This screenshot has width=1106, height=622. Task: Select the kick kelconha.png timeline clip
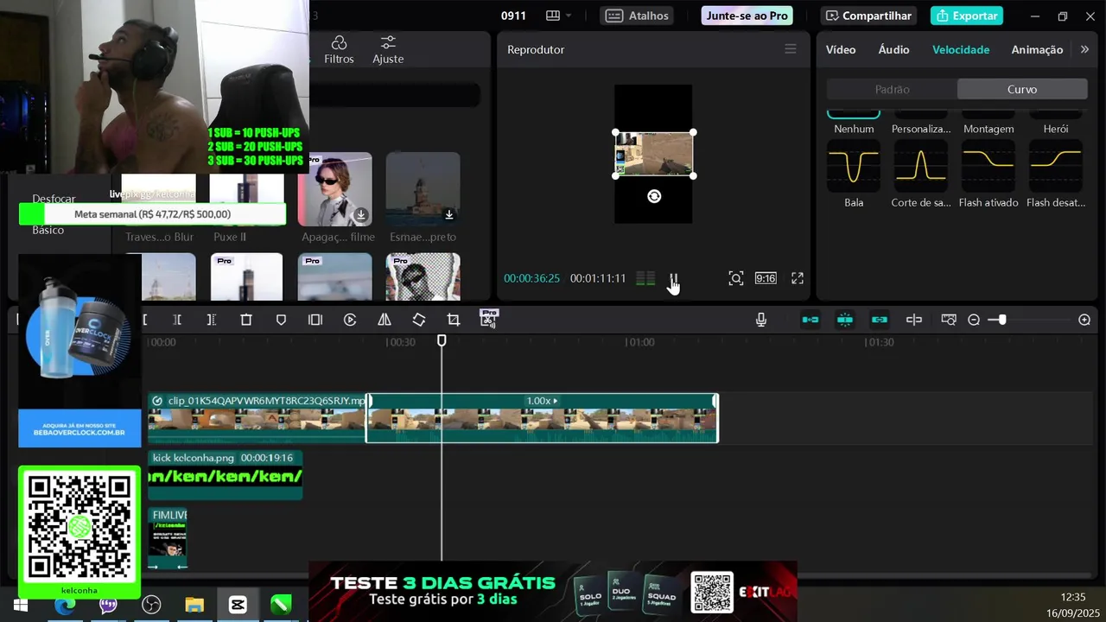point(225,475)
